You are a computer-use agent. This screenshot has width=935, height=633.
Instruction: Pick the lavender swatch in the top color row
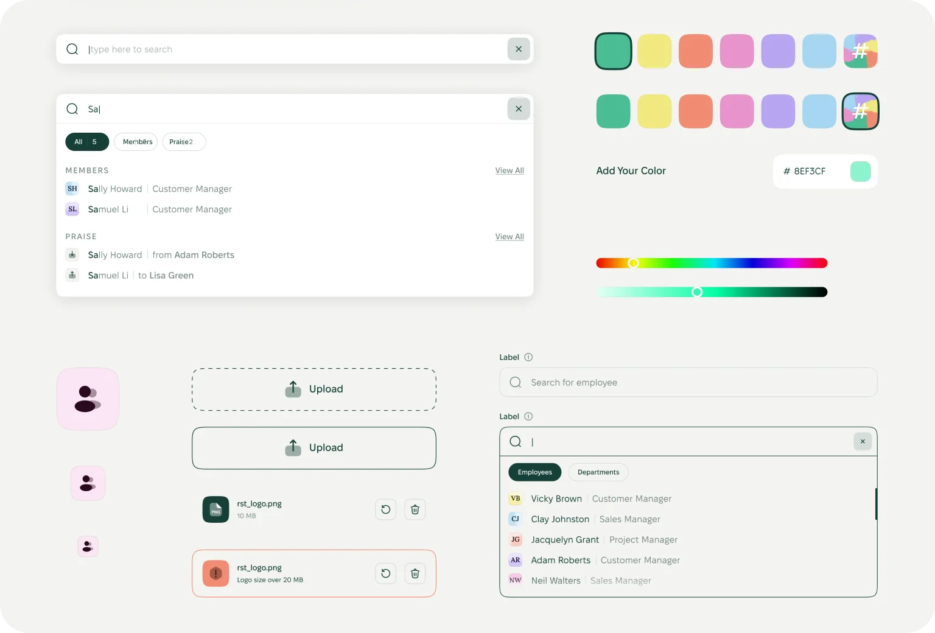pos(778,51)
